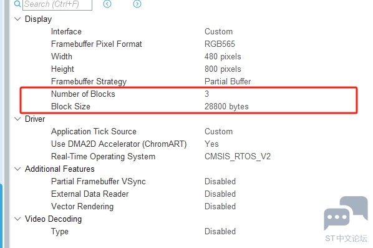Image resolution: width=373 pixels, height=248 pixels.
Task: Change Framebuffer Pixel Format RGB565 value
Action: [x=220, y=44]
